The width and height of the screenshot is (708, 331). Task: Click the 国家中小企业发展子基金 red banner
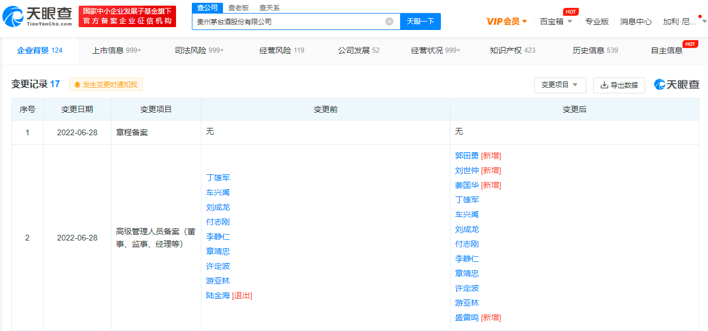(x=127, y=16)
